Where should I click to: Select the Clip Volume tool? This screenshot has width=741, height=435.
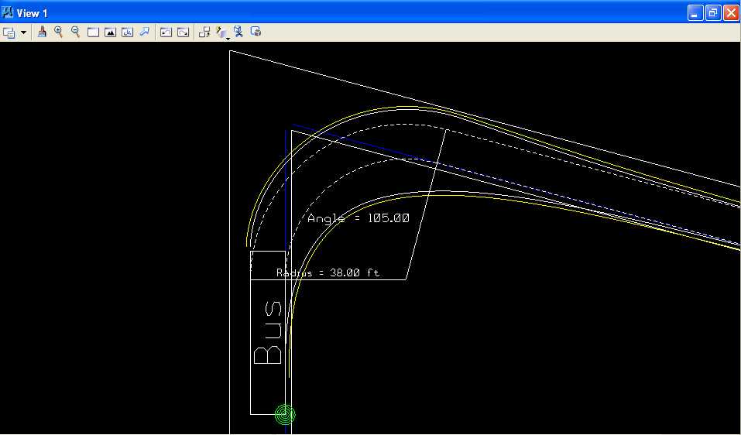(x=238, y=33)
